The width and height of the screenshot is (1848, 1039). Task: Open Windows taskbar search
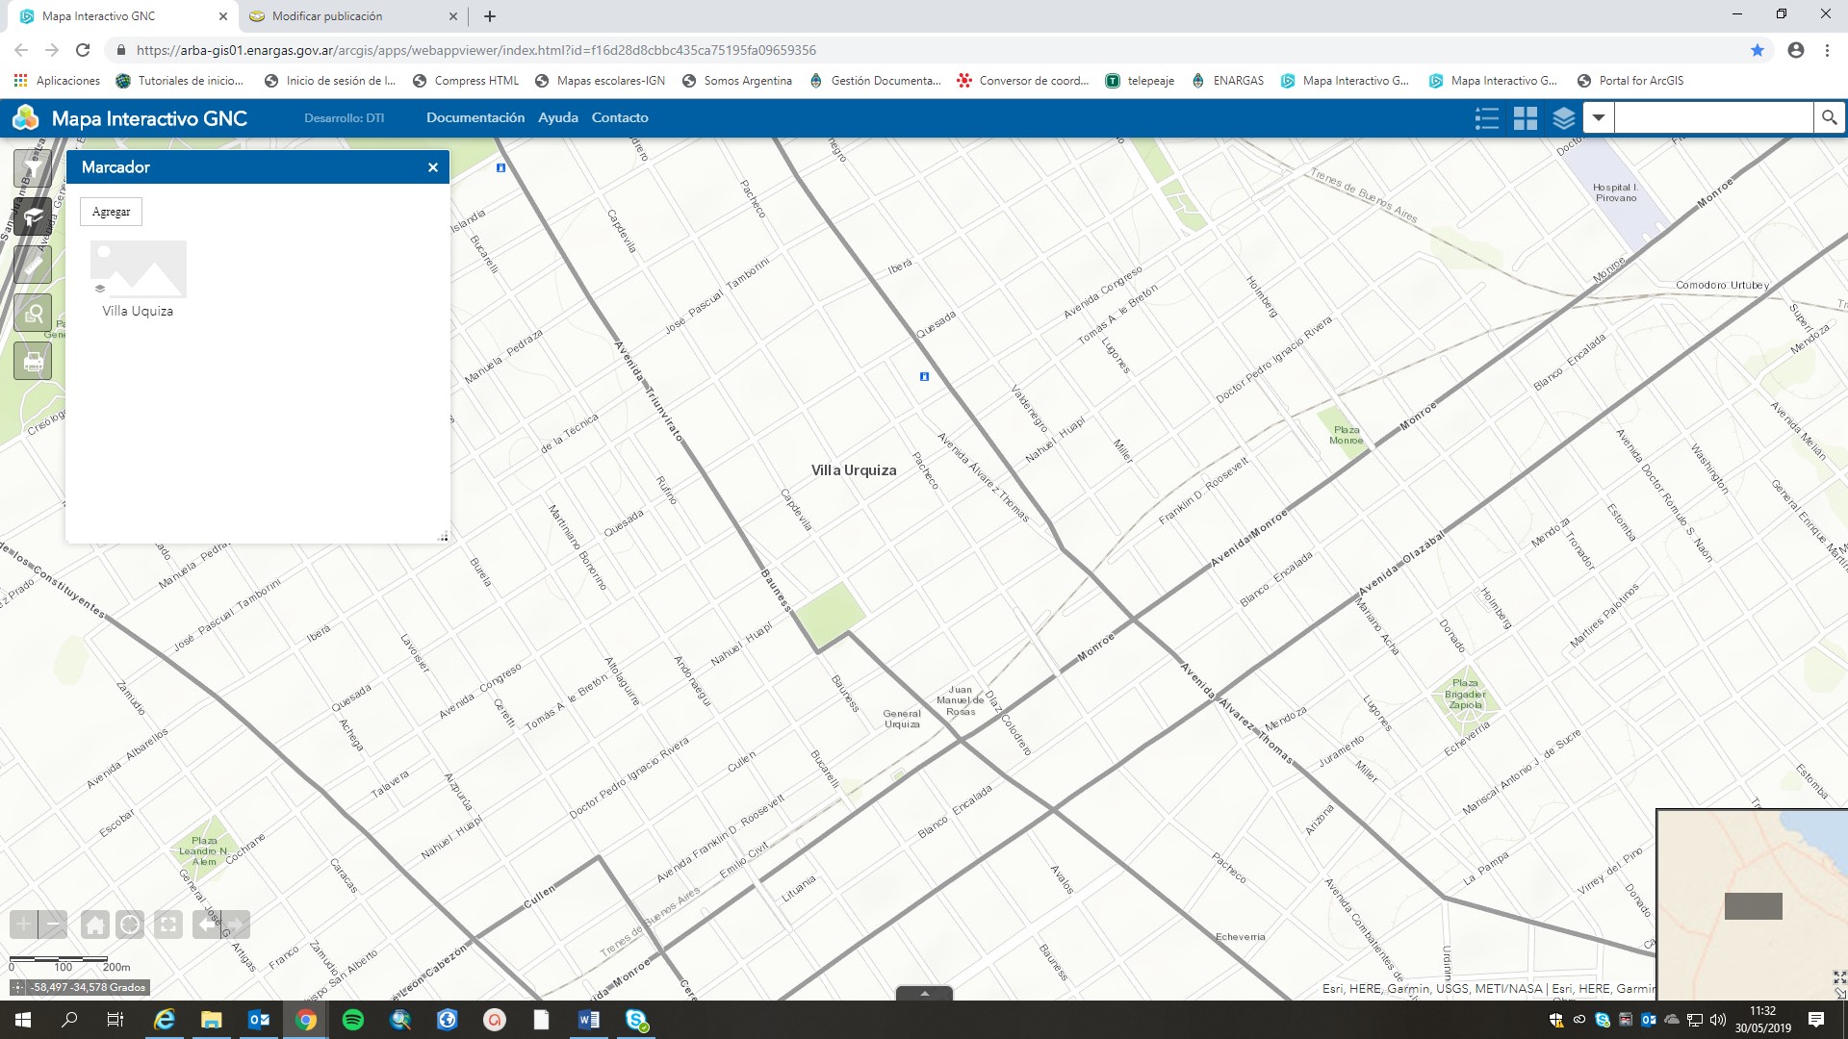(69, 1020)
